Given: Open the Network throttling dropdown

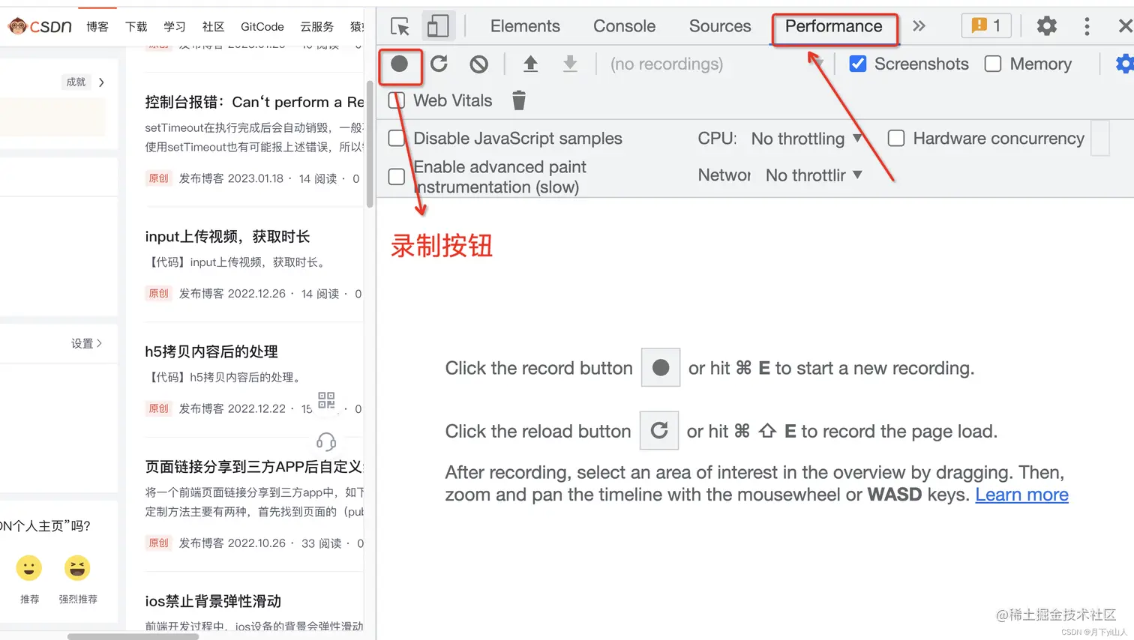Looking at the screenshot, I should tap(814, 175).
